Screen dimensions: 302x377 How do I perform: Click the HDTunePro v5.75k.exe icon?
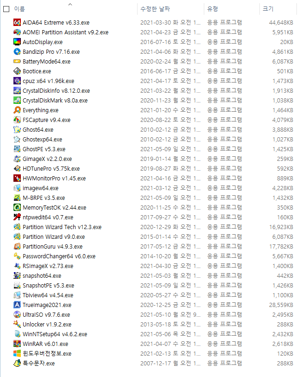(17, 168)
